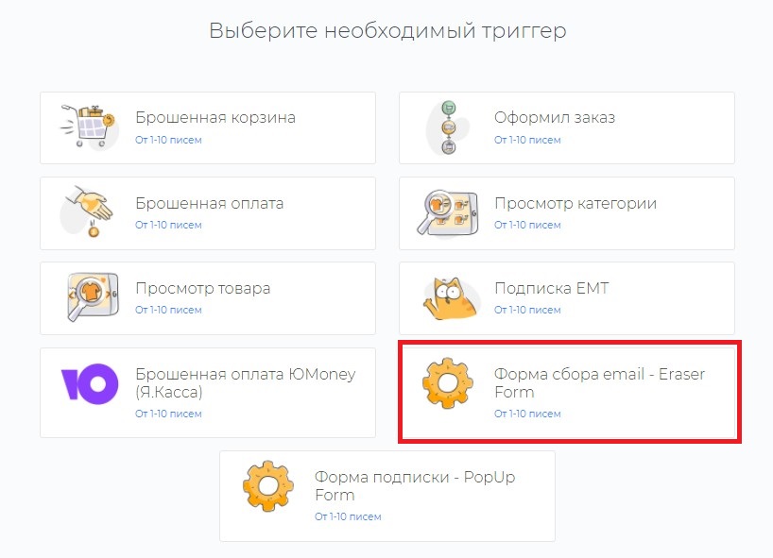Click 'От 1-10 писем' under Брошенная оплата ЮMoney
773x558 pixels.
[168, 414]
